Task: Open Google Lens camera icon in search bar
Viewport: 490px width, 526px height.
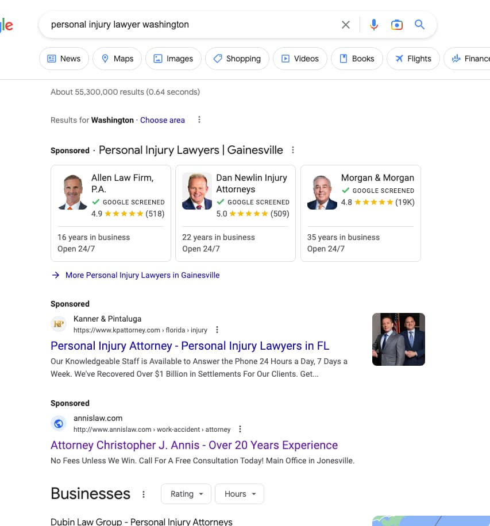Action: coord(397,25)
